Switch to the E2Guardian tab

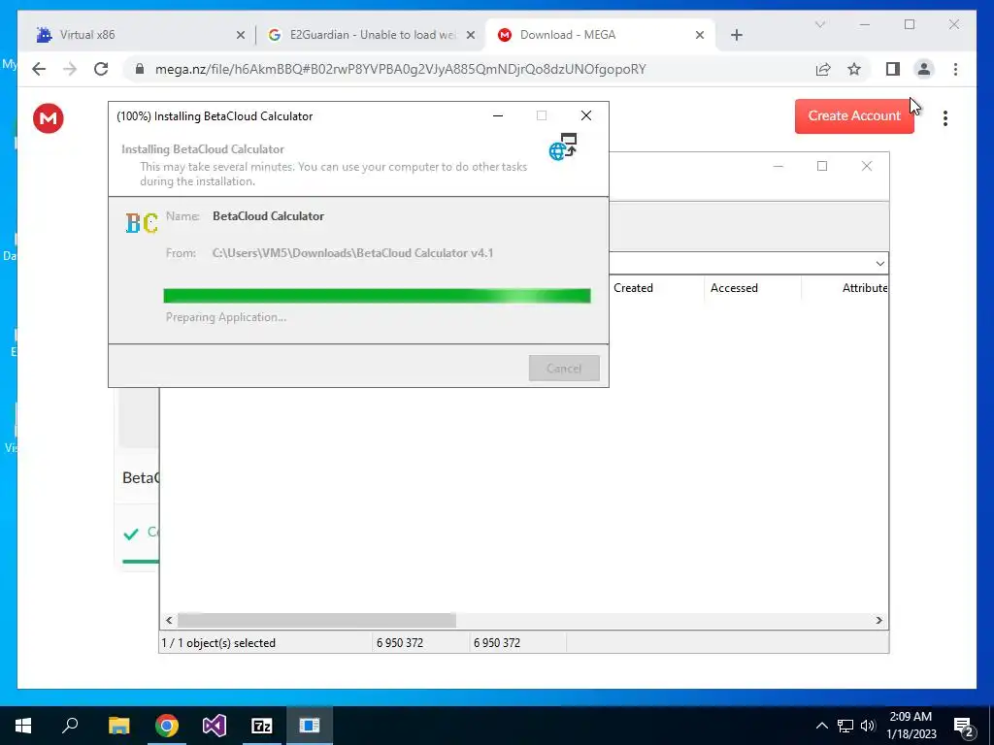coord(373,35)
